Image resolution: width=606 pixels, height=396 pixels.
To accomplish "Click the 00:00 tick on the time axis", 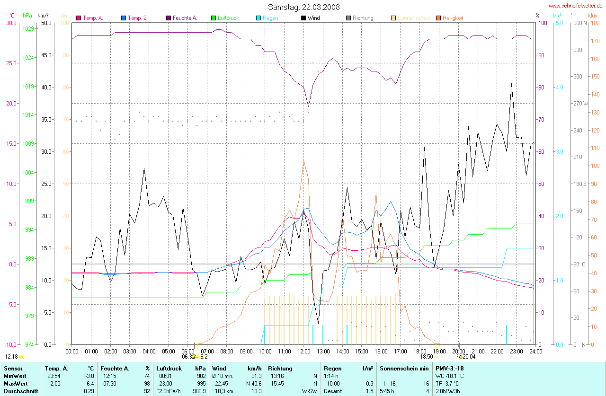I will pos(72,351).
